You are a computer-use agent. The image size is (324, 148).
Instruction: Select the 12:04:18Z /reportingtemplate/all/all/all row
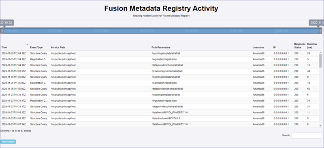(159, 53)
